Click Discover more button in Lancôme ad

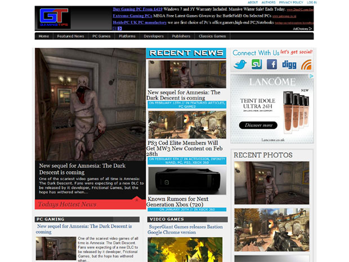[258, 125]
